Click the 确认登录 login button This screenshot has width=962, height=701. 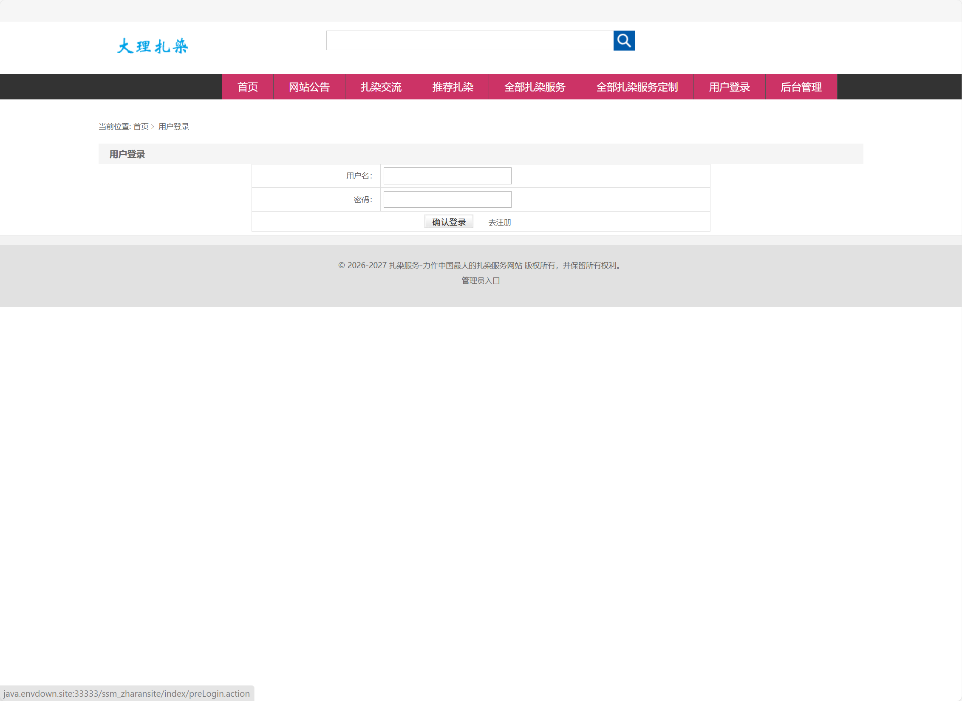pyautogui.click(x=448, y=221)
